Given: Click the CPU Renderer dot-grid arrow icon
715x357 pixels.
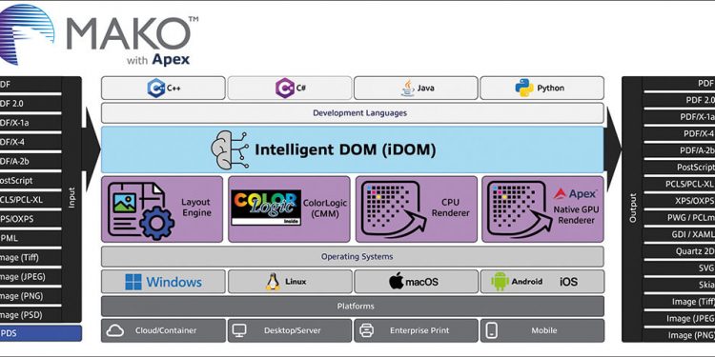Looking at the screenshot, I should click(394, 208).
